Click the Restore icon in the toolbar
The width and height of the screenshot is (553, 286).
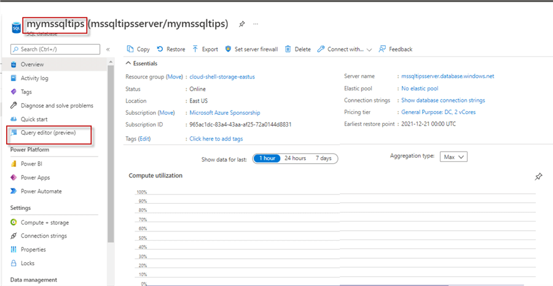pos(160,49)
